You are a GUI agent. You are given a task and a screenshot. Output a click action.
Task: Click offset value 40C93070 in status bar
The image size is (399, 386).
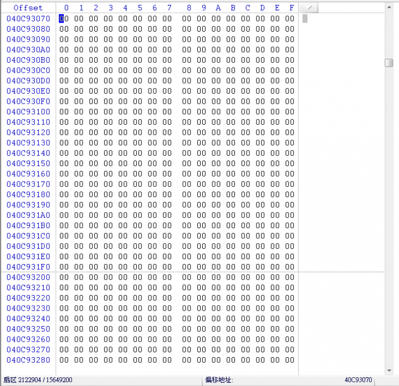pyautogui.click(x=359, y=380)
